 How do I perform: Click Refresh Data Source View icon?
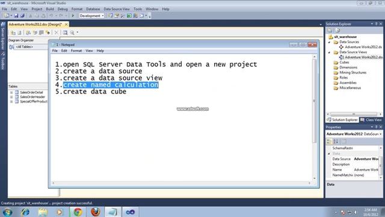[x=19, y=33]
